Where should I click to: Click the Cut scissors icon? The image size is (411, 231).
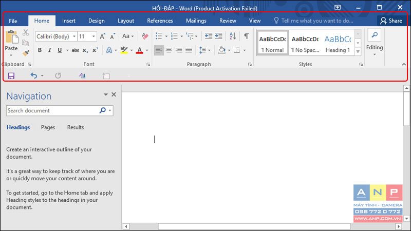pos(25,32)
